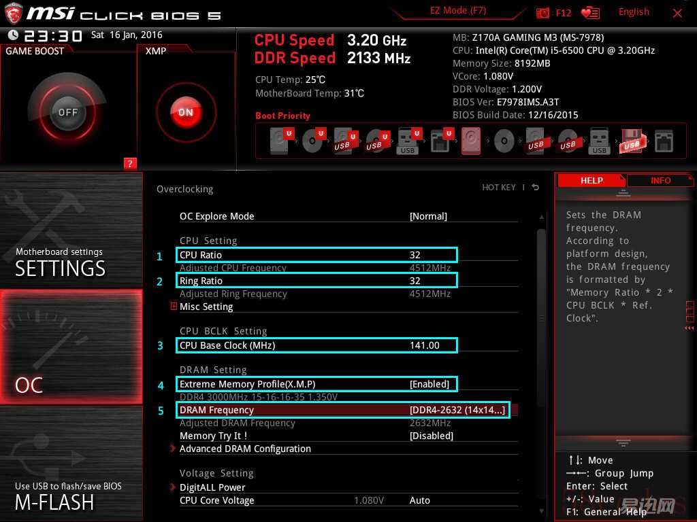Open Game Boost help question mark
The image size is (697, 522).
coord(130,163)
